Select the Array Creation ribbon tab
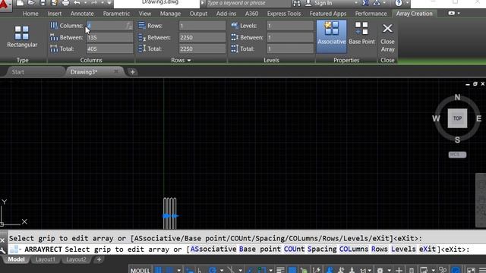Image resolution: width=486 pixels, height=273 pixels. click(x=414, y=14)
